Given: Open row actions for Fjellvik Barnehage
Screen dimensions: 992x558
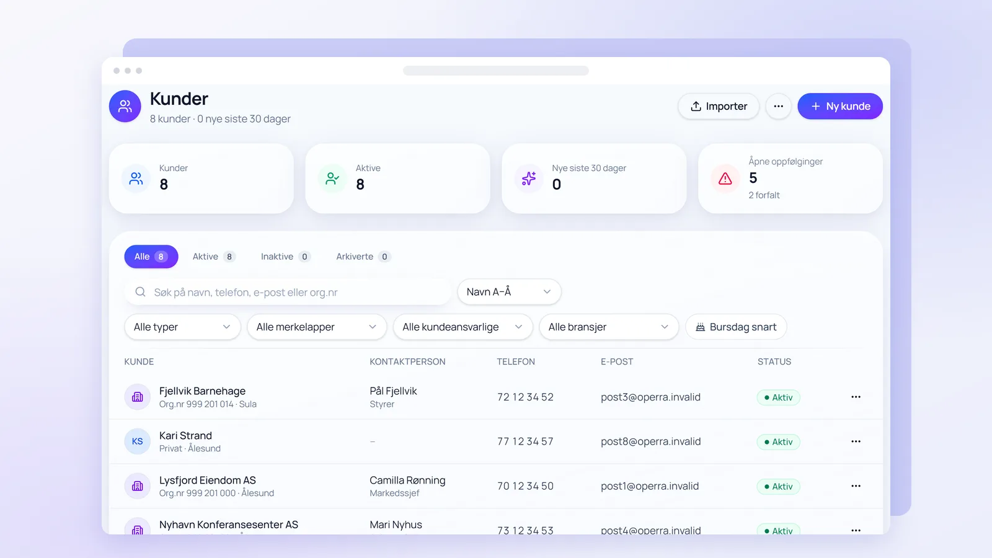Looking at the screenshot, I should [x=856, y=397].
